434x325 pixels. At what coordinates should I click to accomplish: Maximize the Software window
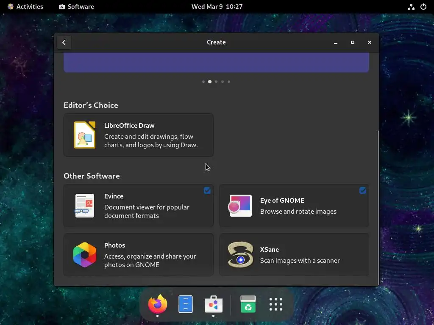point(352,42)
